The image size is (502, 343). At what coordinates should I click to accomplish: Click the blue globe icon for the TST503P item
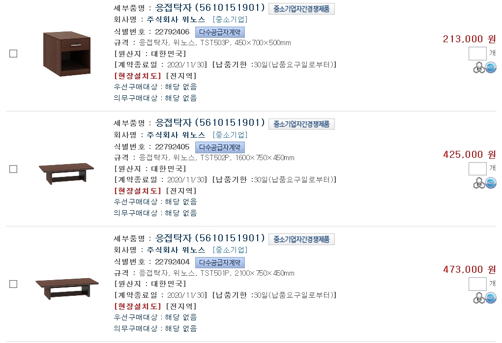point(491,68)
